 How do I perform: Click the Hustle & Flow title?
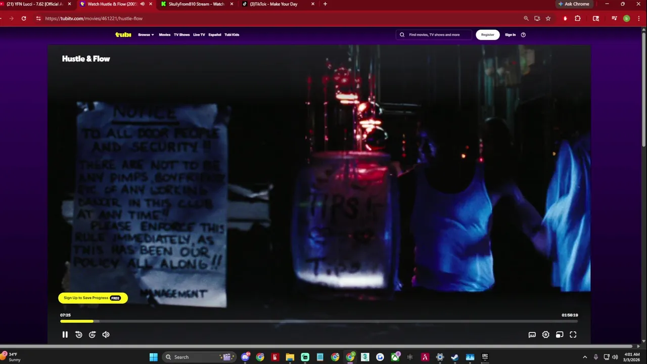pos(86,59)
